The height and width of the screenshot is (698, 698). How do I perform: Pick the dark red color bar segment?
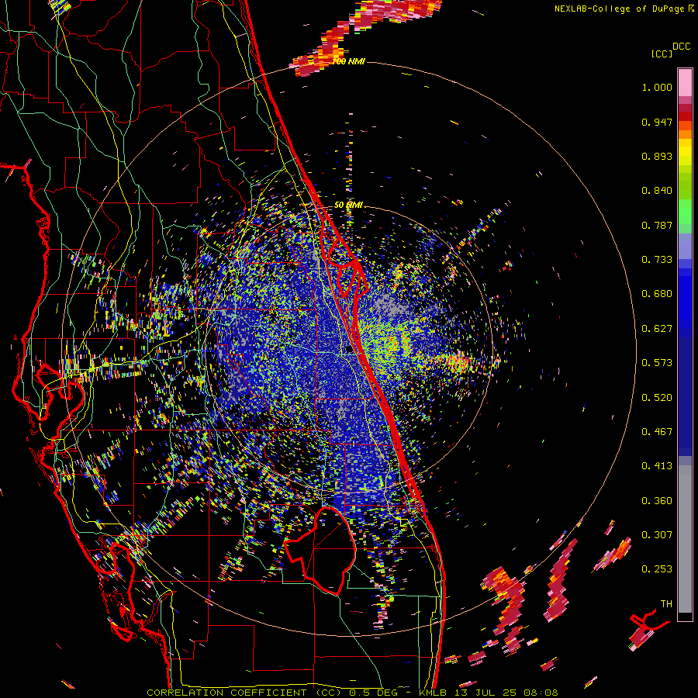(x=685, y=116)
